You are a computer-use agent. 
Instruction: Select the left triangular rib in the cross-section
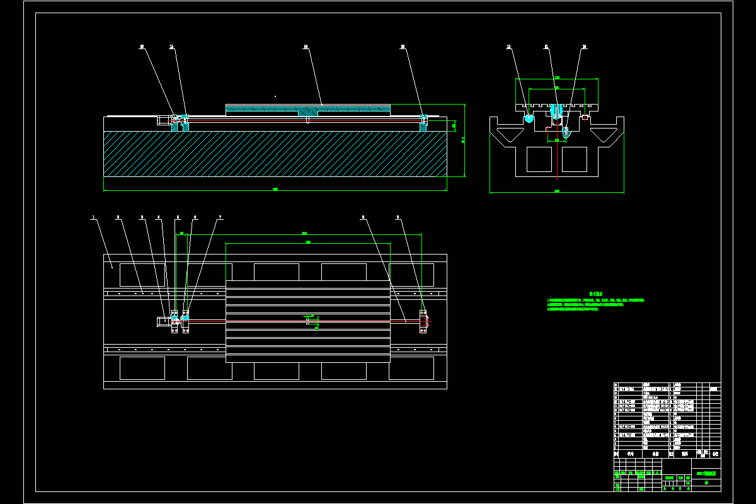click(x=510, y=134)
